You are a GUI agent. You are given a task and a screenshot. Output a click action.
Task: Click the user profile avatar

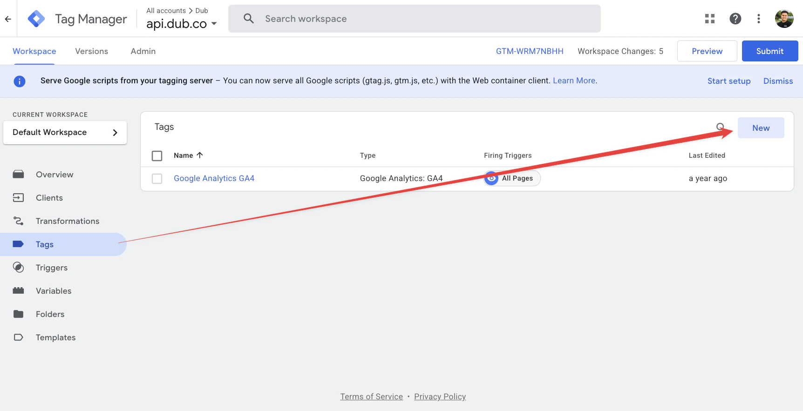click(x=784, y=19)
